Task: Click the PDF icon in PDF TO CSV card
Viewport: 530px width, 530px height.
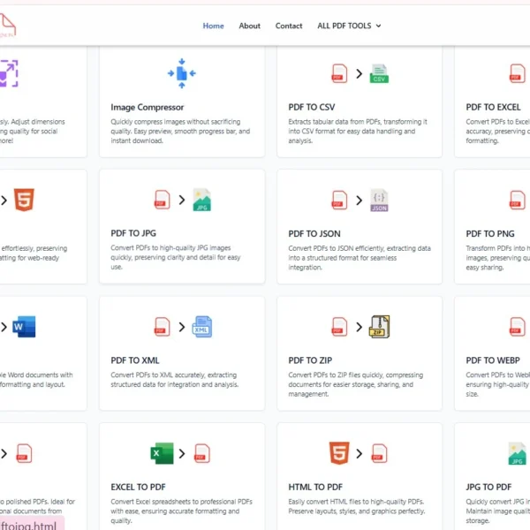Action: coord(339,73)
